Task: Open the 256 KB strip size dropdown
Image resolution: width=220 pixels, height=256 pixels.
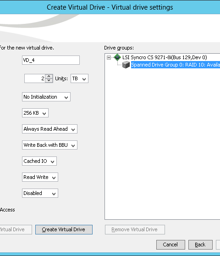Action: point(35,113)
